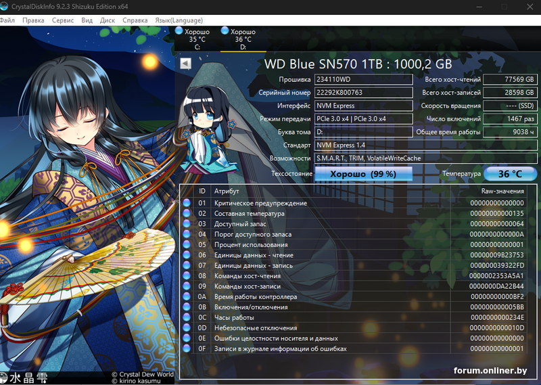The width and height of the screenshot is (541, 385).
Task: Click status icon for Процент использования
Action: [187, 244]
